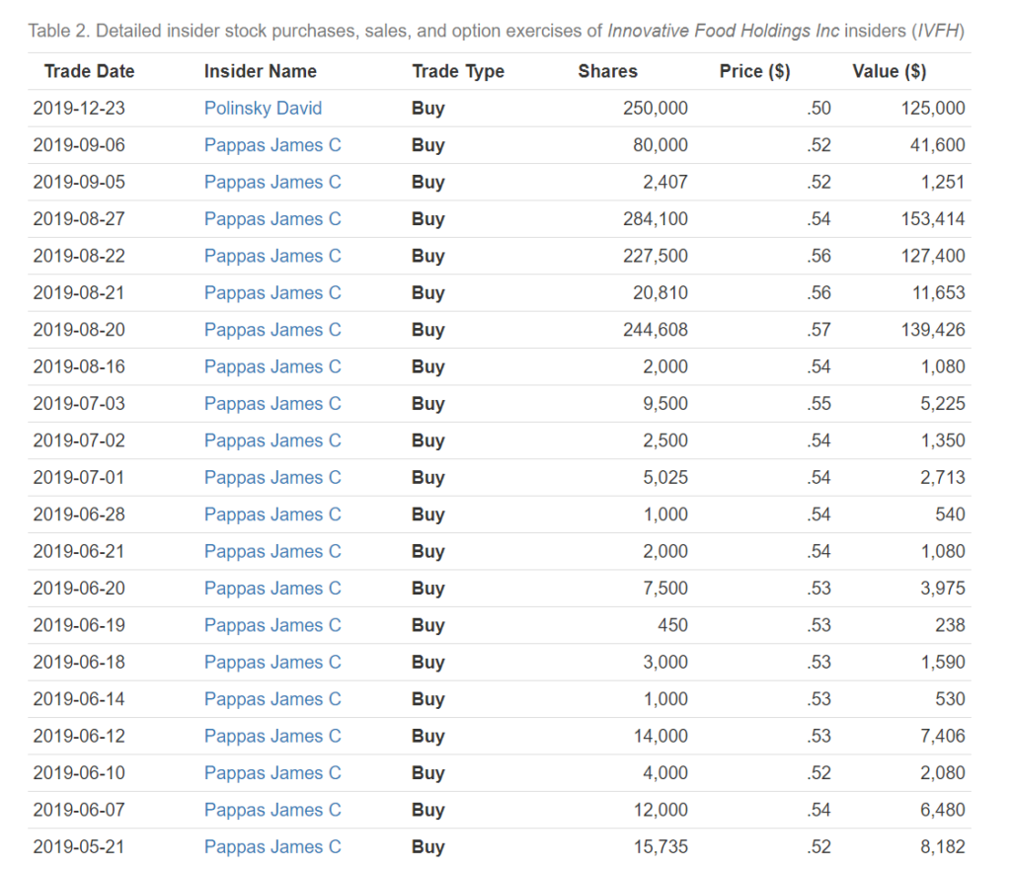Screen dimensions: 1011x872
Task: Open Pappas James C link for 2019-09-05
Action: point(272,182)
